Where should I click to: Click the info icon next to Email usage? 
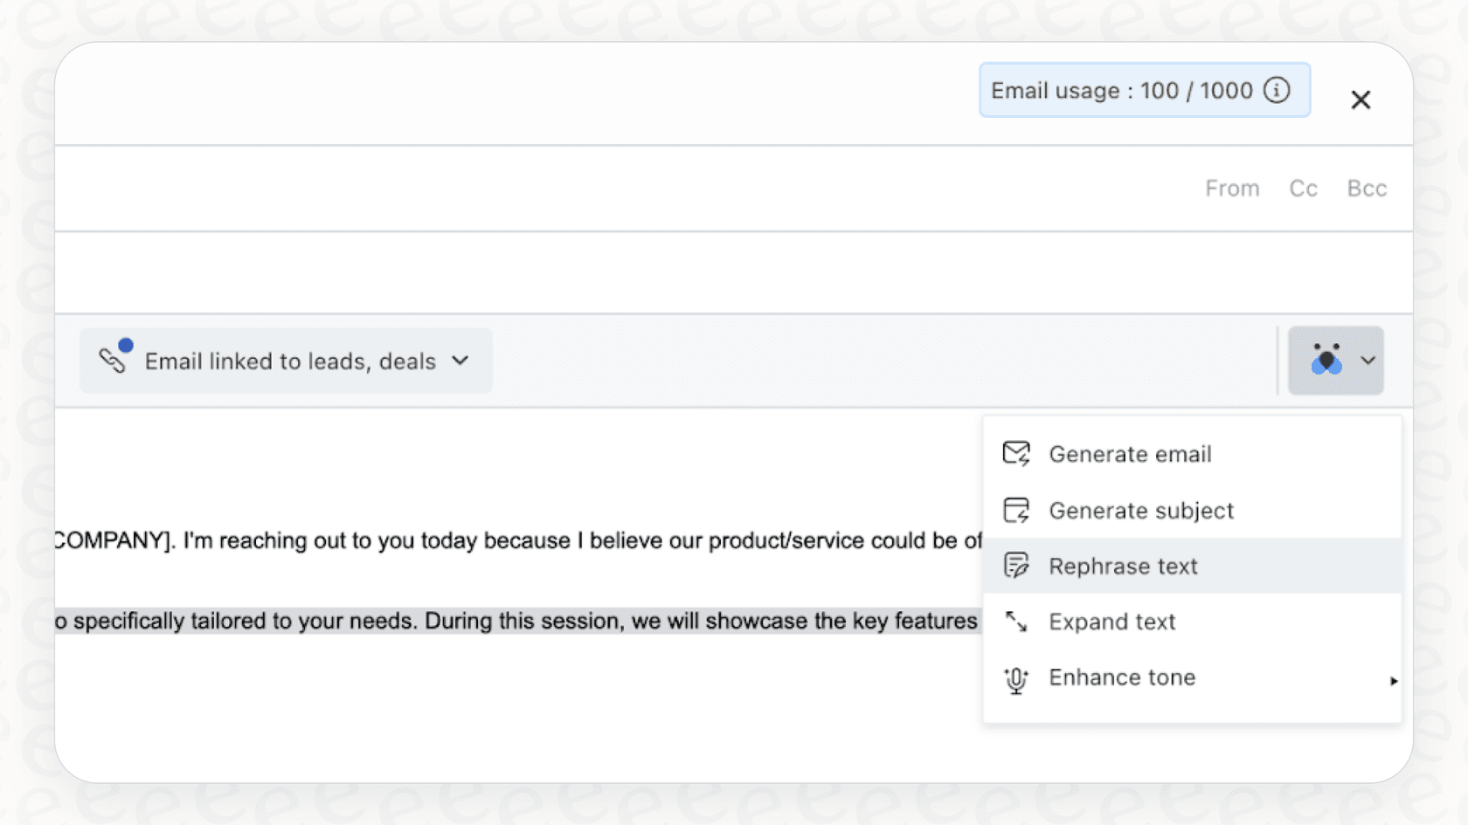pyautogui.click(x=1278, y=90)
